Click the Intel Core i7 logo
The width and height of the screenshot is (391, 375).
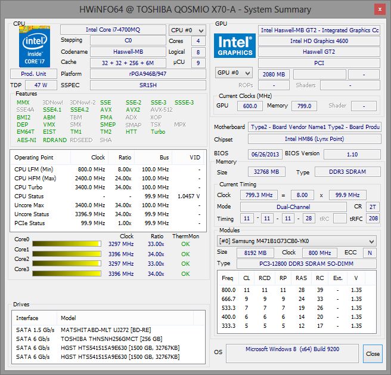click(35, 47)
